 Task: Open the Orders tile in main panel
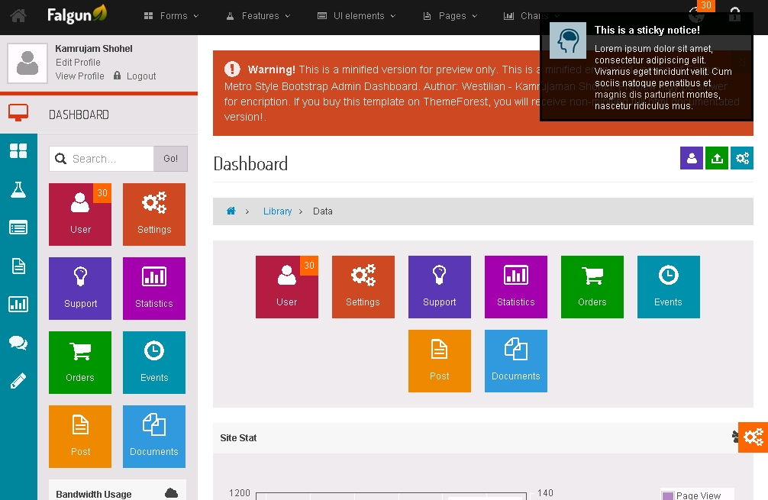click(x=592, y=286)
